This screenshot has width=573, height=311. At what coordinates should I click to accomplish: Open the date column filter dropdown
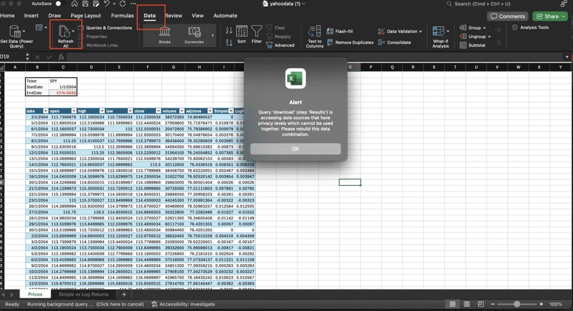pos(45,111)
